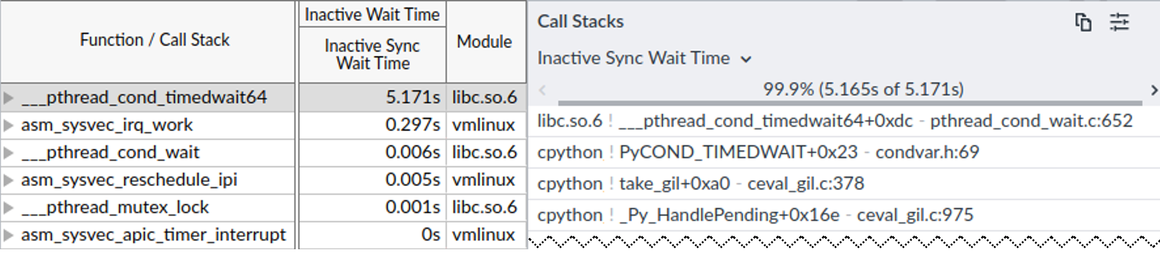Sort by Function / Call Stack column
This screenshot has width=1160, height=258.
(154, 40)
